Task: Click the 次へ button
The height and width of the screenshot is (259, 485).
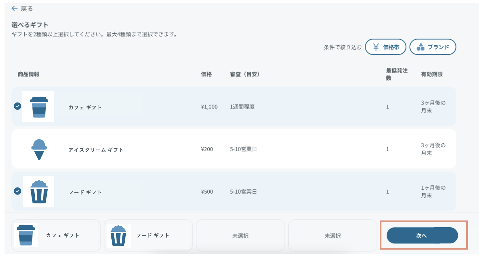Action: click(422, 235)
